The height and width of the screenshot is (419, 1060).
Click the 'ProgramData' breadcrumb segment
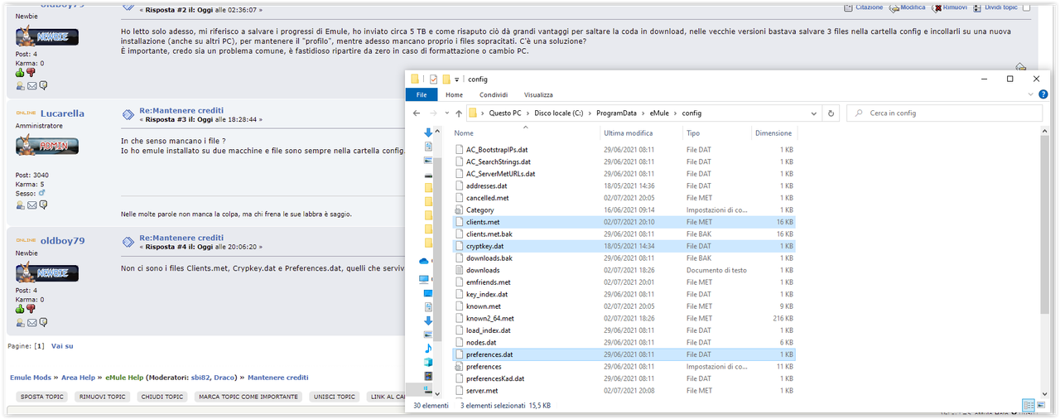617,113
